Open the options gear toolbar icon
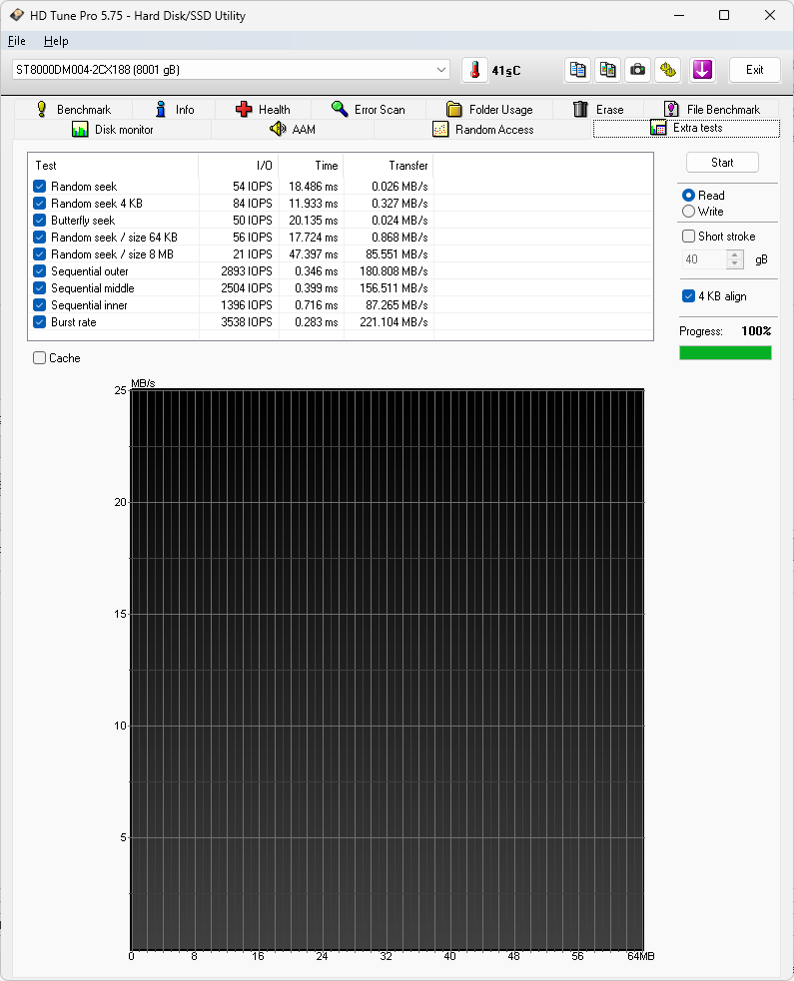 click(x=668, y=70)
